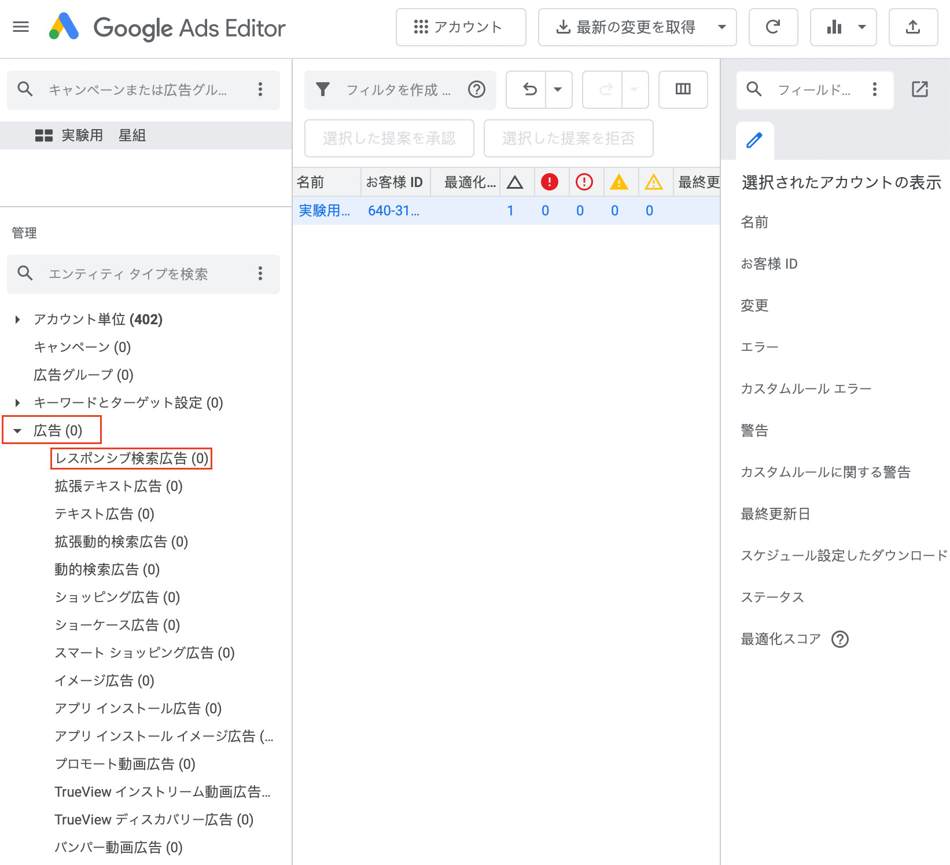Image resolution: width=950 pixels, height=865 pixels.
Task: Expand the アカウント単位 (402) tree node
Action: pyautogui.click(x=17, y=320)
